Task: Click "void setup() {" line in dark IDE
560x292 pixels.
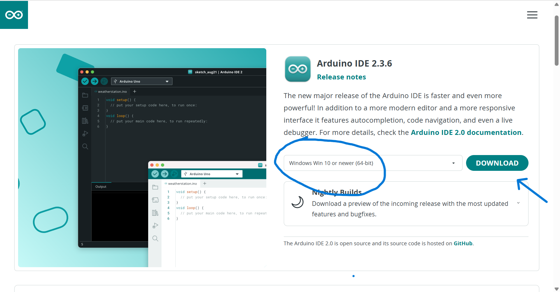Action: pyautogui.click(x=121, y=100)
